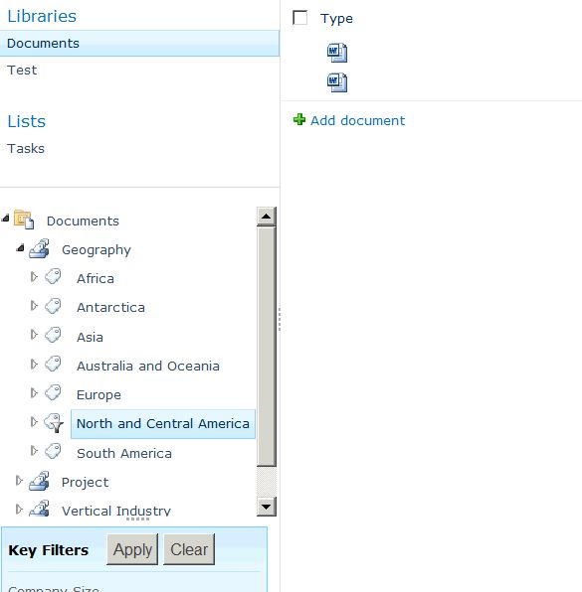Select South America in the Geography tree
This screenshot has height=592, width=582.
coord(124,454)
